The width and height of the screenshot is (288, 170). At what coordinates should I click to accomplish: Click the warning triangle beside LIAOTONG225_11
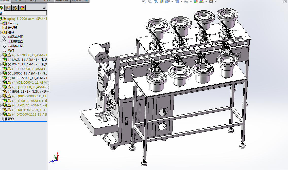(x=9, y=110)
